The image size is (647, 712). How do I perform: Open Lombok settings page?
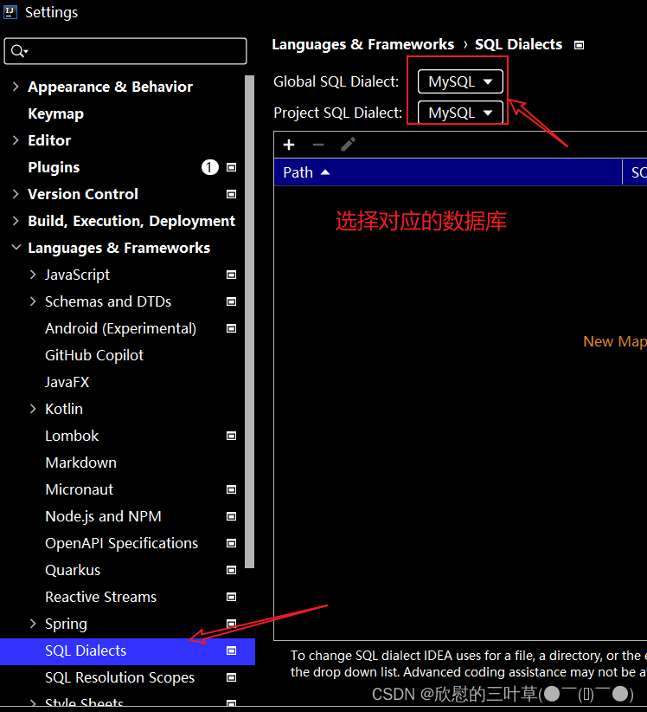(72, 436)
